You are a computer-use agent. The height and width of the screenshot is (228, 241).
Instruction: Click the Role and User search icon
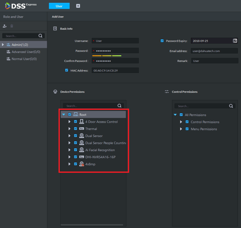[40, 36]
